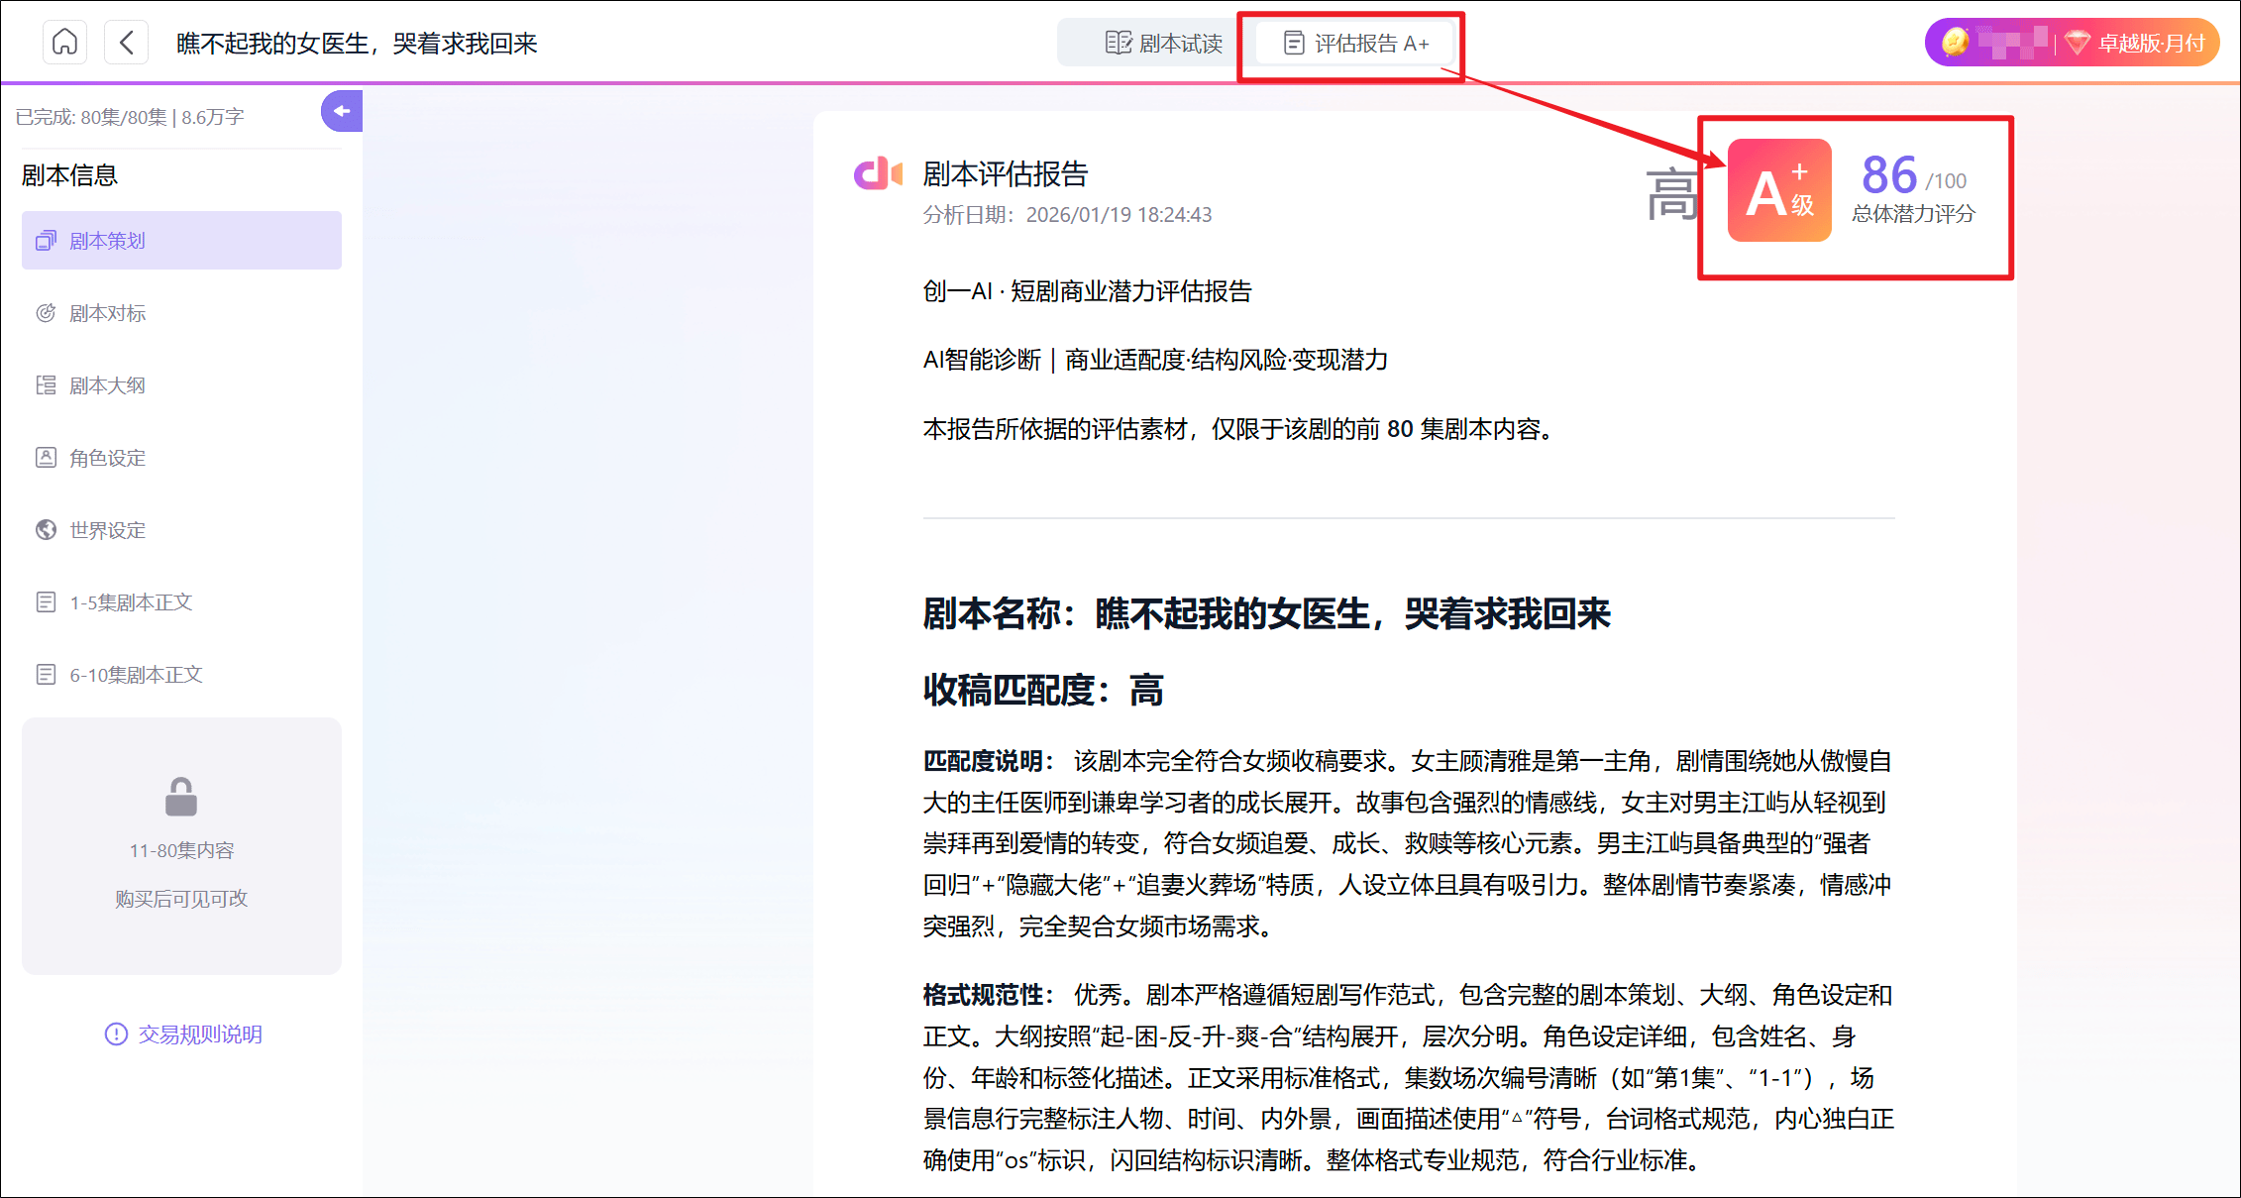
Task: Click 购买后可见可改 text in locked panel
Action: [x=181, y=899]
